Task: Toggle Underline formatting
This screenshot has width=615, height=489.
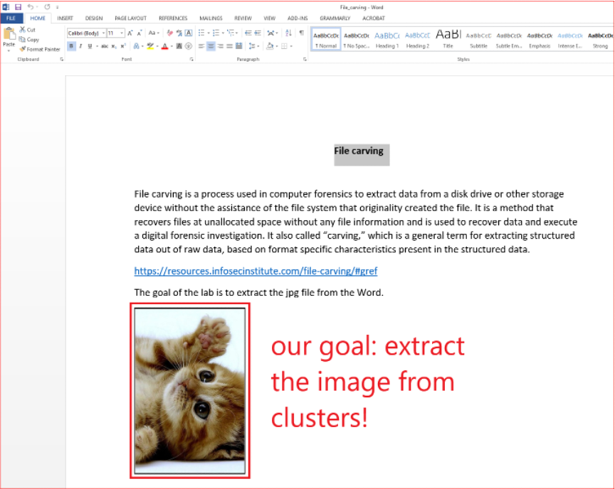Action: click(90, 46)
